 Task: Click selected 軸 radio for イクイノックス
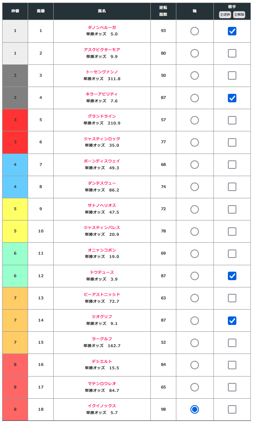click(195, 409)
